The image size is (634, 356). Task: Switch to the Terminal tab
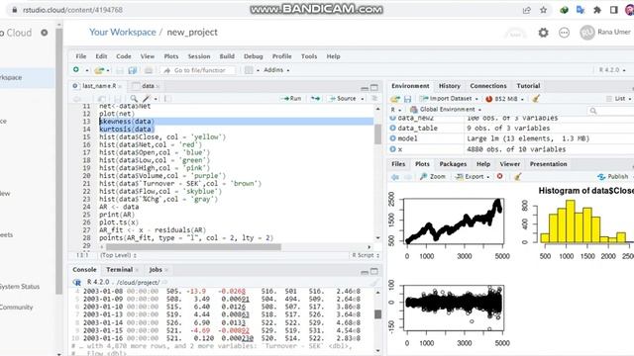tap(119, 270)
